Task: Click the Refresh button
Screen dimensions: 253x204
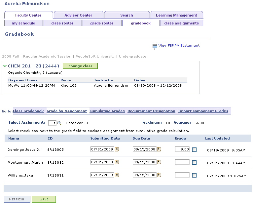Action: [x=17, y=199]
